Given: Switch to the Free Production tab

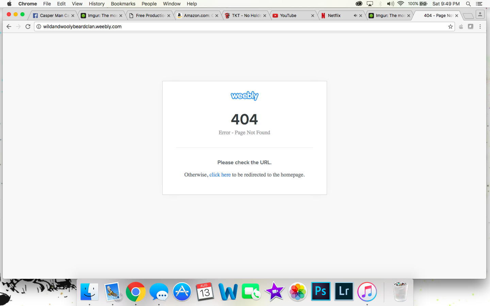Looking at the screenshot, I should (x=149, y=16).
